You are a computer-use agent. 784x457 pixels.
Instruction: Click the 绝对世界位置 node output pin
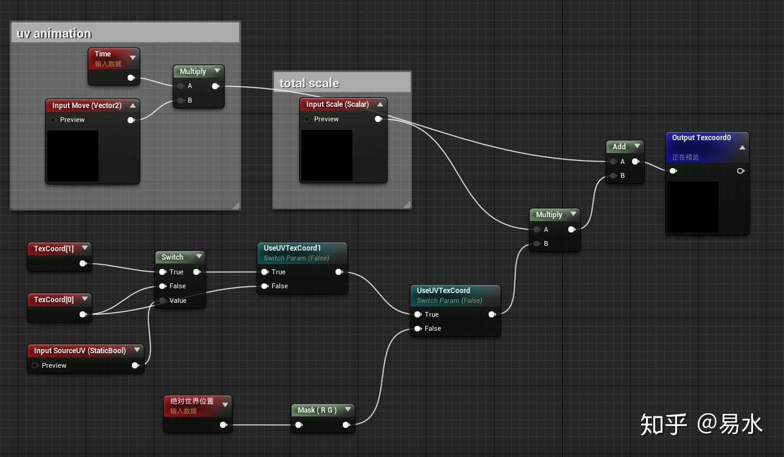[224, 425]
